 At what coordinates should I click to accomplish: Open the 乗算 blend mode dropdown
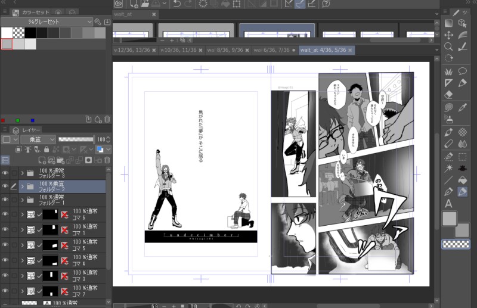click(38, 139)
